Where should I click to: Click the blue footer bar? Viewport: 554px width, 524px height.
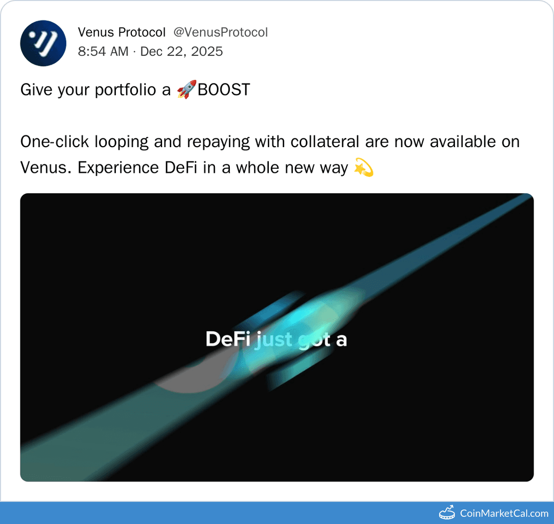[277, 513]
